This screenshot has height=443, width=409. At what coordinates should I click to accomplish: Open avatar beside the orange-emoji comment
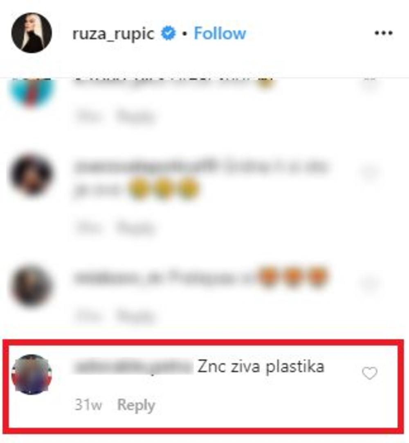click(x=31, y=285)
